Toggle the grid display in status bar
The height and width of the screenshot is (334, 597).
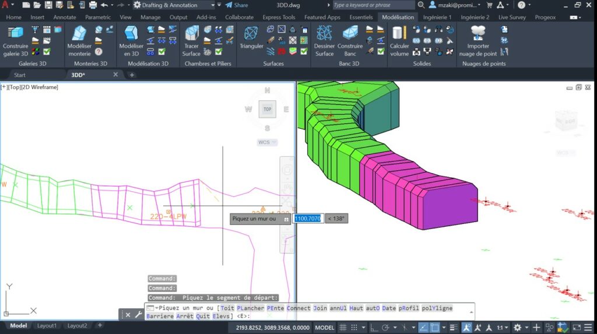343,328
